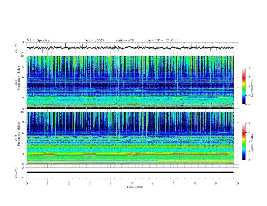267x206 pixels.
Task: Click the flat ch.3 voltage trace
Action: coord(130,172)
